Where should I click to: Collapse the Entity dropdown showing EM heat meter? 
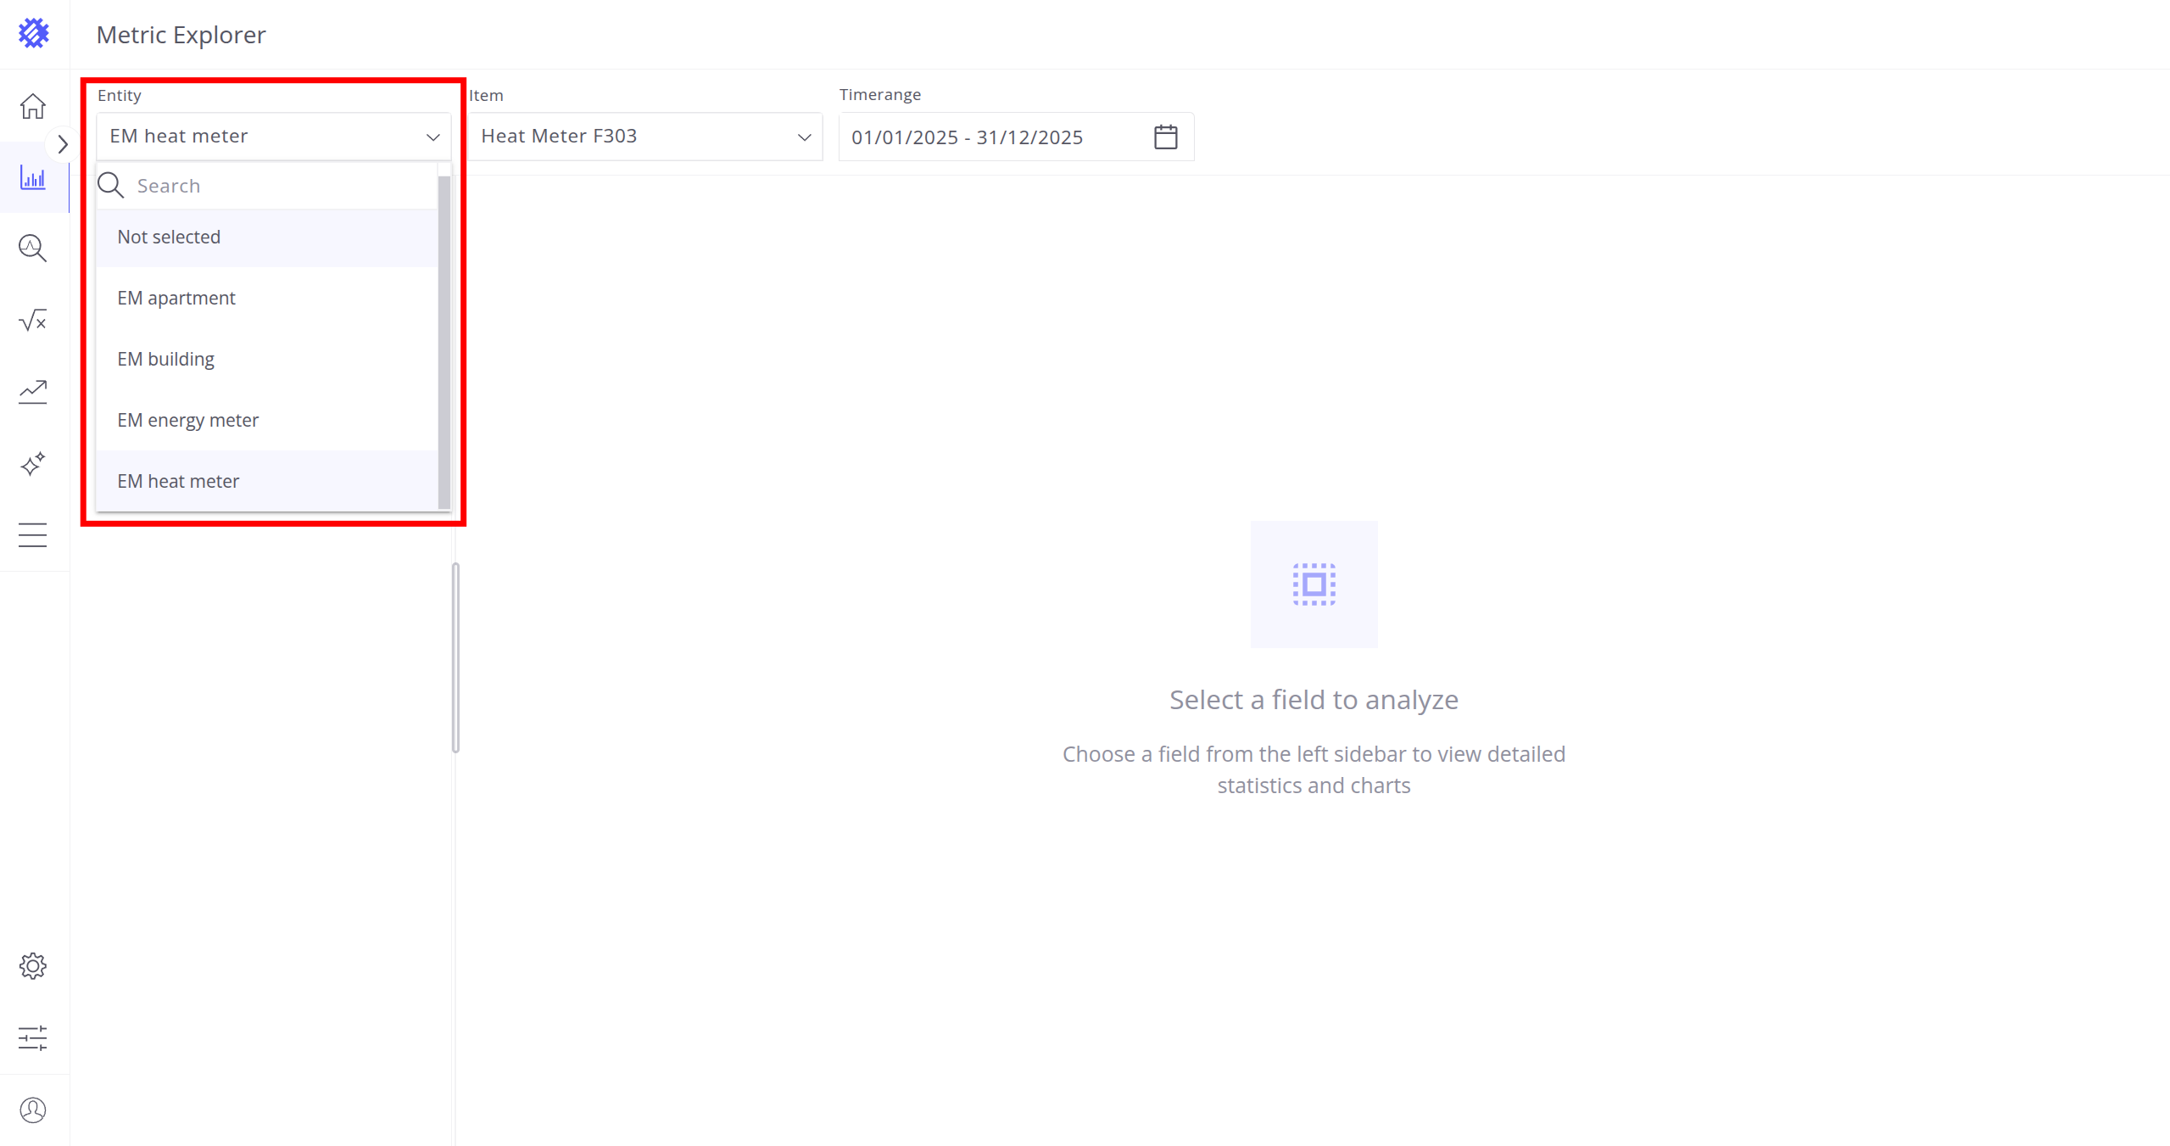(x=273, y=137)
